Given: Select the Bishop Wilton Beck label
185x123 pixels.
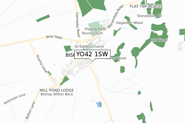Looking at the screenshot, I should point(57,94).
